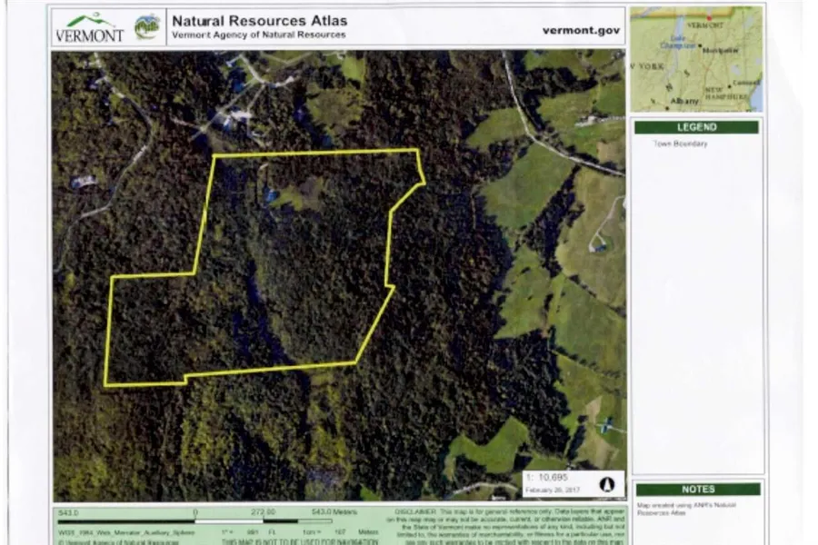
Task: Click the Vermont state logo
Action: click(x=89, y=27)
